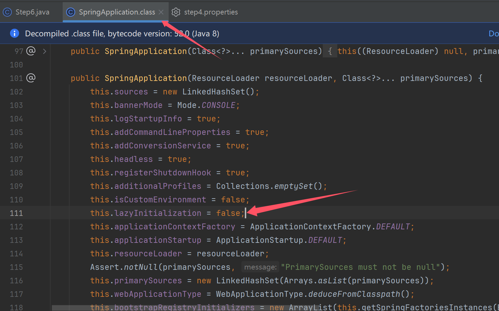Click 'deduceFromClasspath' on line 117

tap(354, 294)
